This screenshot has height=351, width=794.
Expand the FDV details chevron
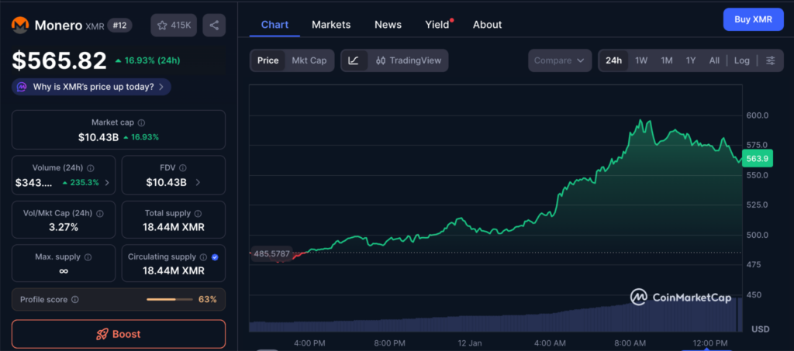(198, 183)
